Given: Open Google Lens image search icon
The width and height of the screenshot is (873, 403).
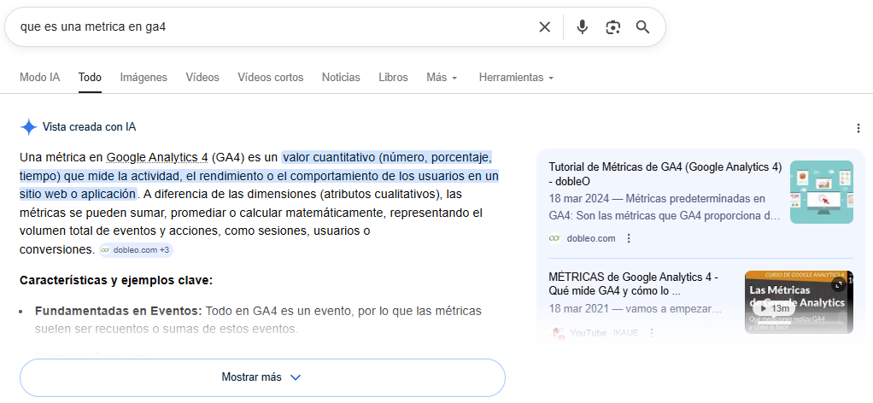Looking at the screenshot, I should 613,26.
